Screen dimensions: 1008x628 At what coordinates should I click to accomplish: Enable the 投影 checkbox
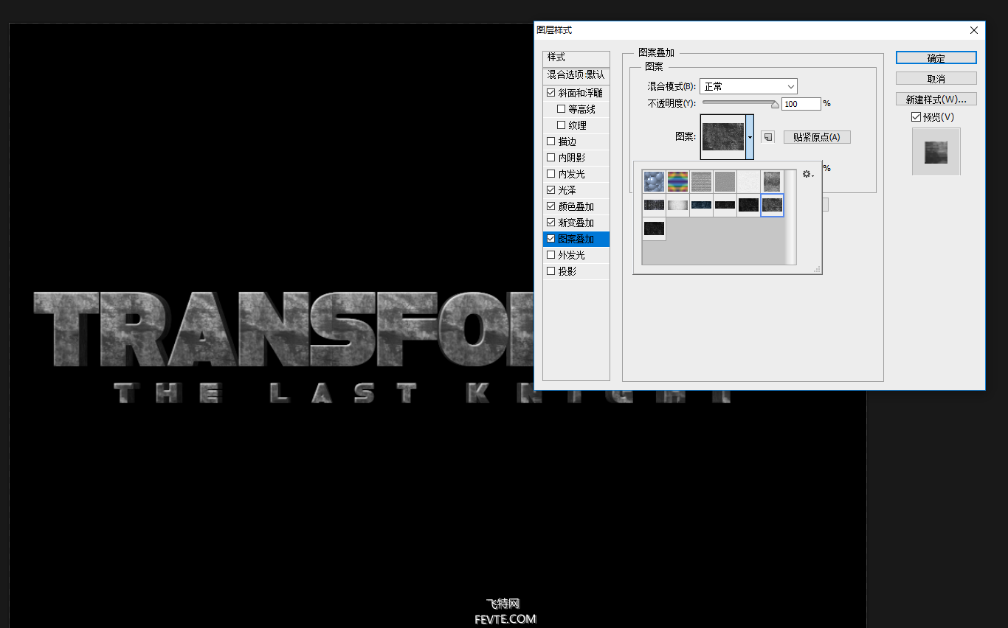[551, 271]
